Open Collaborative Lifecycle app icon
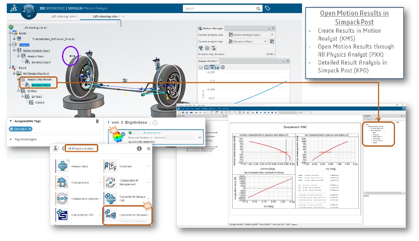 pos(62,199)
